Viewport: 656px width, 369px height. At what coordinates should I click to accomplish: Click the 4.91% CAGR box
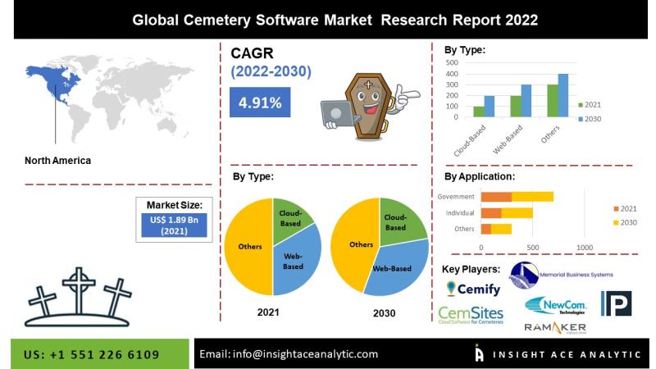[x=260, y=102]
